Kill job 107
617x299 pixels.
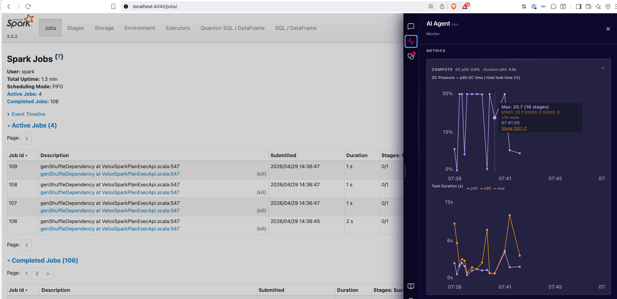(x=262, y=211)
